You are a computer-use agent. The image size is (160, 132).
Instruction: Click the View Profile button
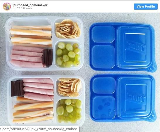pyautogui.click(x=146, y=6)
